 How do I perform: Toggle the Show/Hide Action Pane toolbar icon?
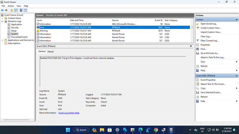tap(25, 10)
